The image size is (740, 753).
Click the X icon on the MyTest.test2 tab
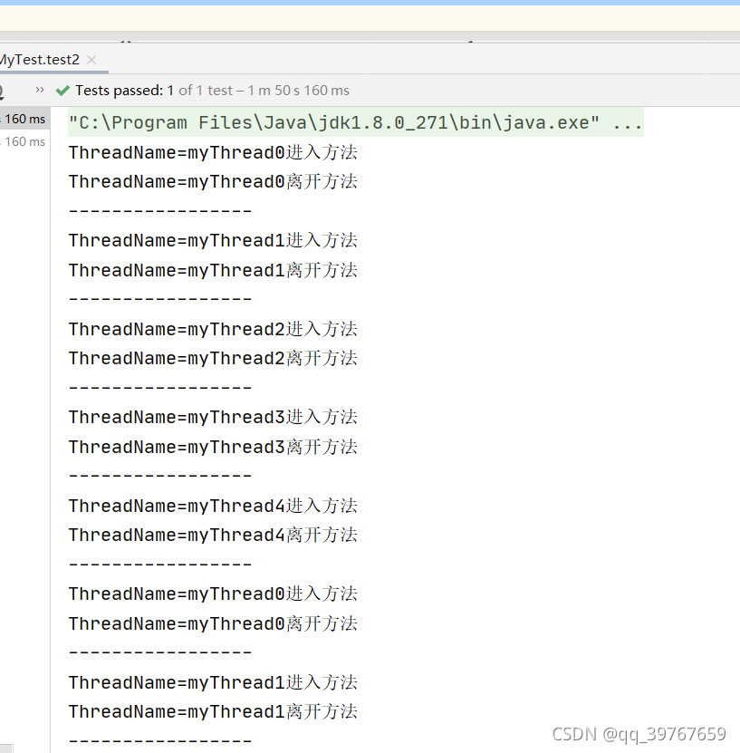pyautogui.click(x=90, y=60)
